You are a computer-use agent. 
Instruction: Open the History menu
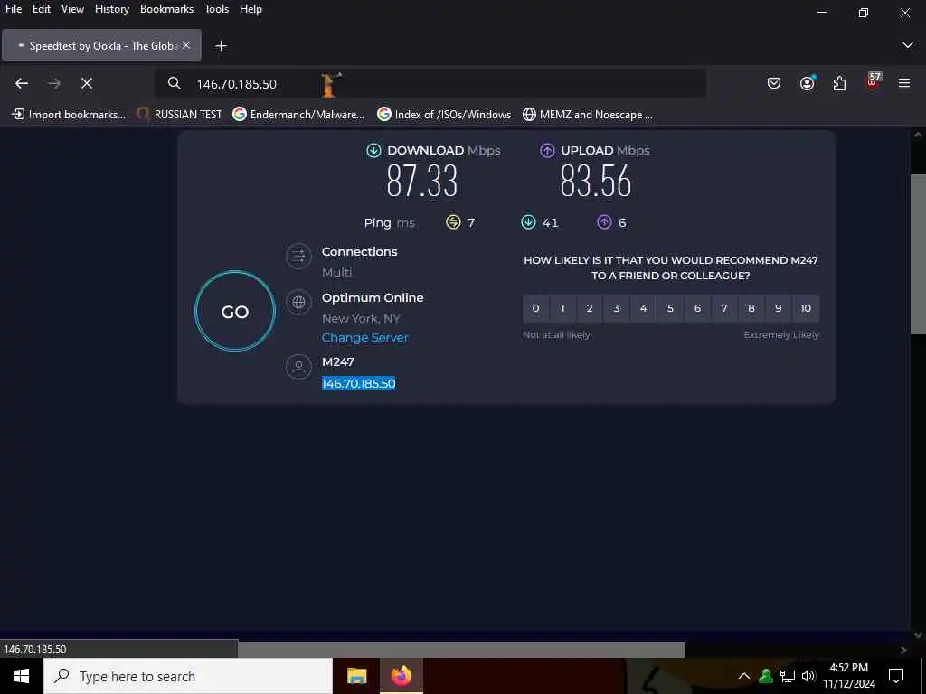[x=112, y=9]
